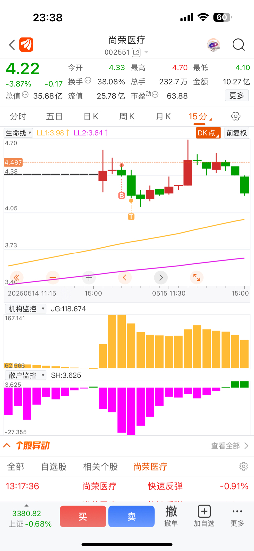Expand 上证 index bar
The height and width of the screenshot is (551, 254).
(26, 506)
